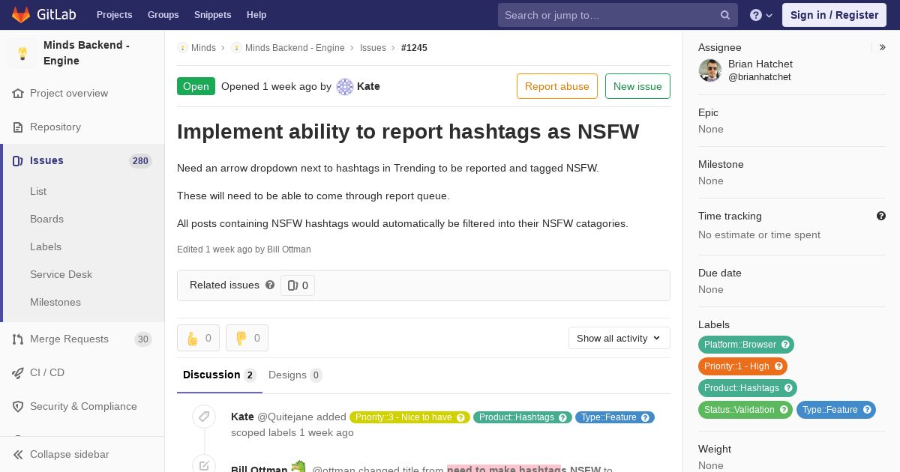Click Kate author name link
Image resolution: width=900 pixels, height=472 pixels.
coord(368,87)
